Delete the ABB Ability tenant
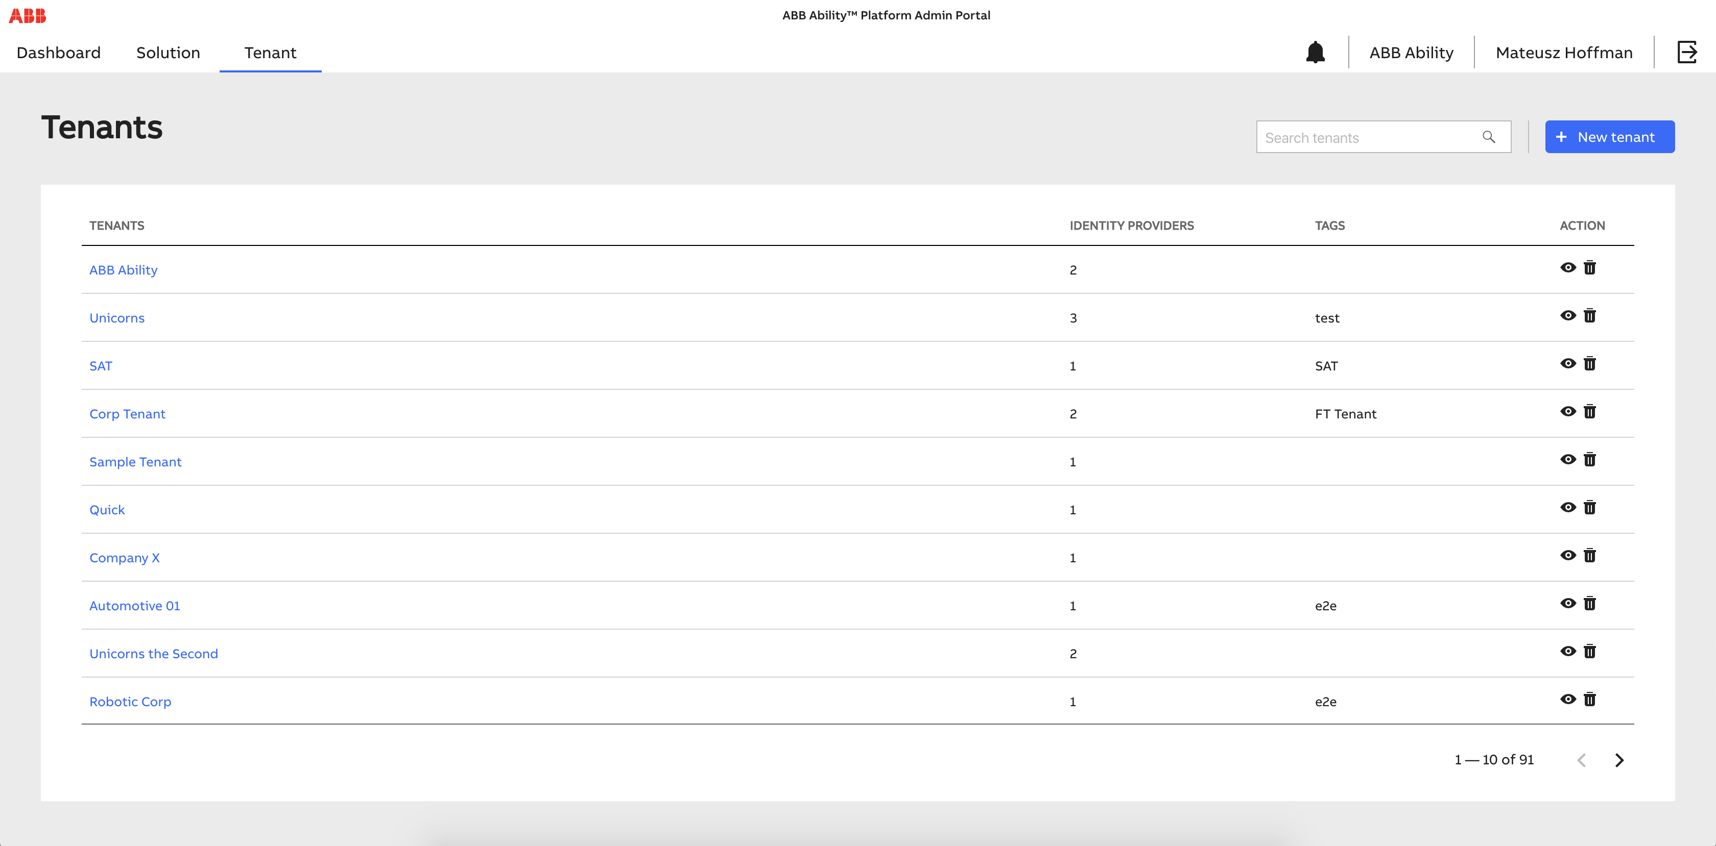Viewport: 1716px width, 846px height. coord(1589,267)
